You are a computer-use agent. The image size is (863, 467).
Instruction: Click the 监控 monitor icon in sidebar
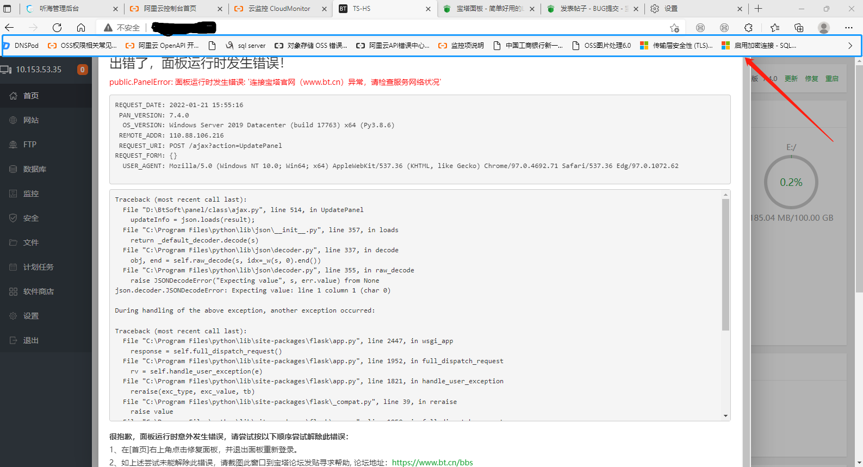pyautogui.click(x=13, y=194)
